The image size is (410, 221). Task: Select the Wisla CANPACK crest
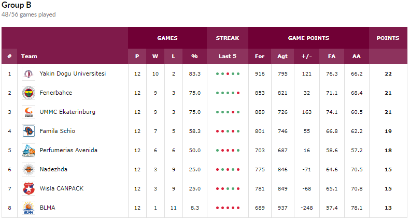pyautogui.click(x=29, y=188)
